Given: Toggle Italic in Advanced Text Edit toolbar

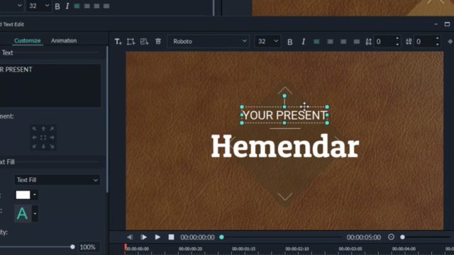Looking at the screenshot, I should pos(303,42).
